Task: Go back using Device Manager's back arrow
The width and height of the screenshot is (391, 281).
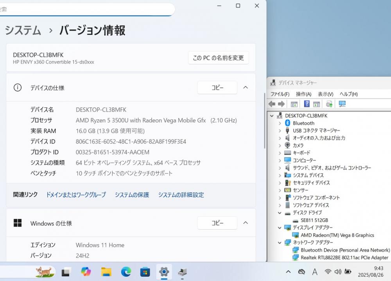Action: tap(272, 104)
